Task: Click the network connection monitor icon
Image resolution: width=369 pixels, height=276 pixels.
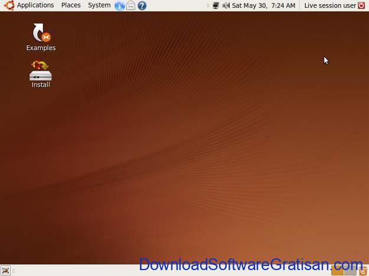Action: [x=215, y=5]
